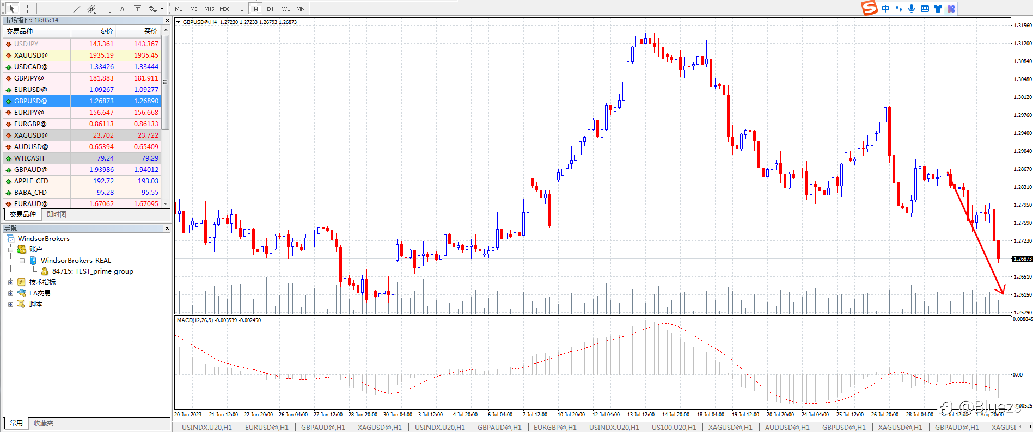Switch chart to D1 timeframe
The width and height of the screenshot is (1033, 432).
(270, 9)
